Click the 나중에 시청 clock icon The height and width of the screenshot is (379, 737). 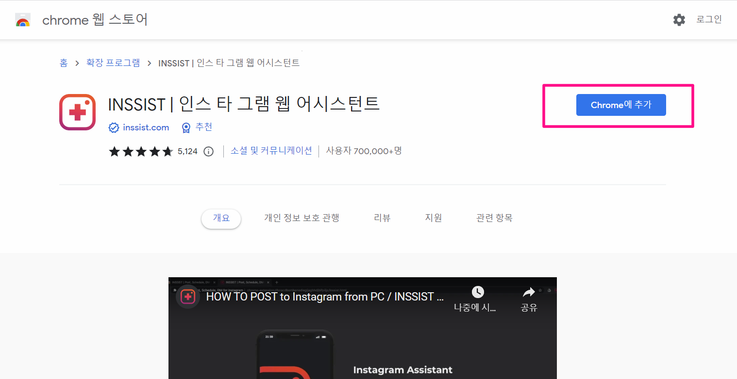tap(478, 292)
